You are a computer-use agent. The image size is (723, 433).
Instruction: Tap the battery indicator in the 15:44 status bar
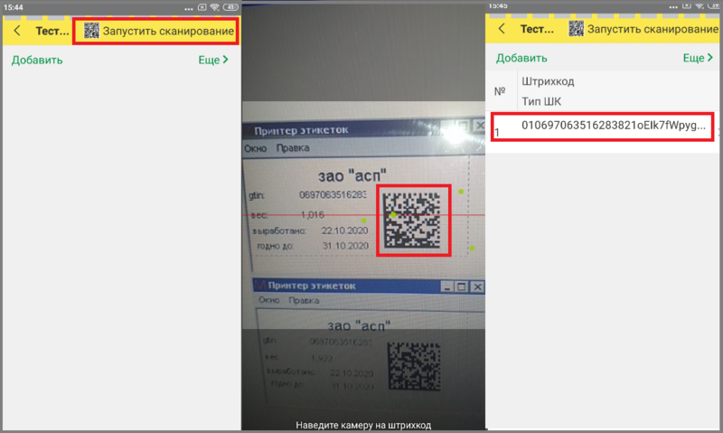coord(230,7)
